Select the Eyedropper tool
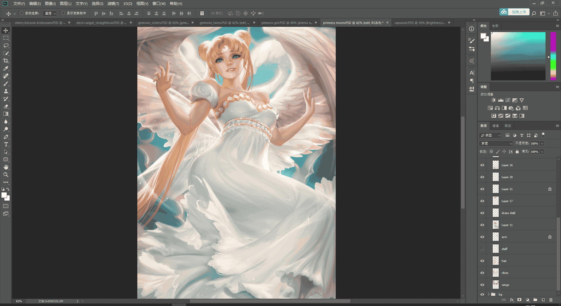Viewport: 561px width, 306px height. pyautogui.click(x=6, y=68)
